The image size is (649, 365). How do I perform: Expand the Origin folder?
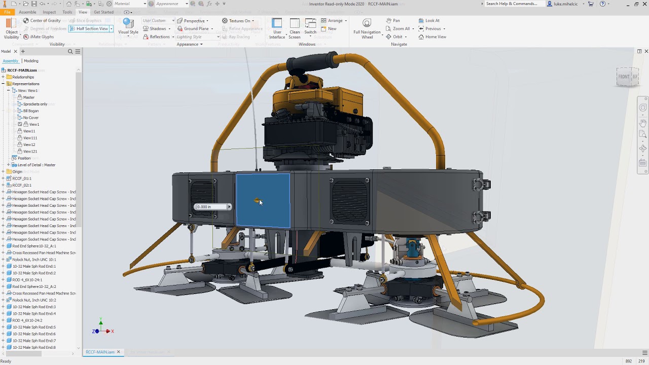click(x=4, y=171)
